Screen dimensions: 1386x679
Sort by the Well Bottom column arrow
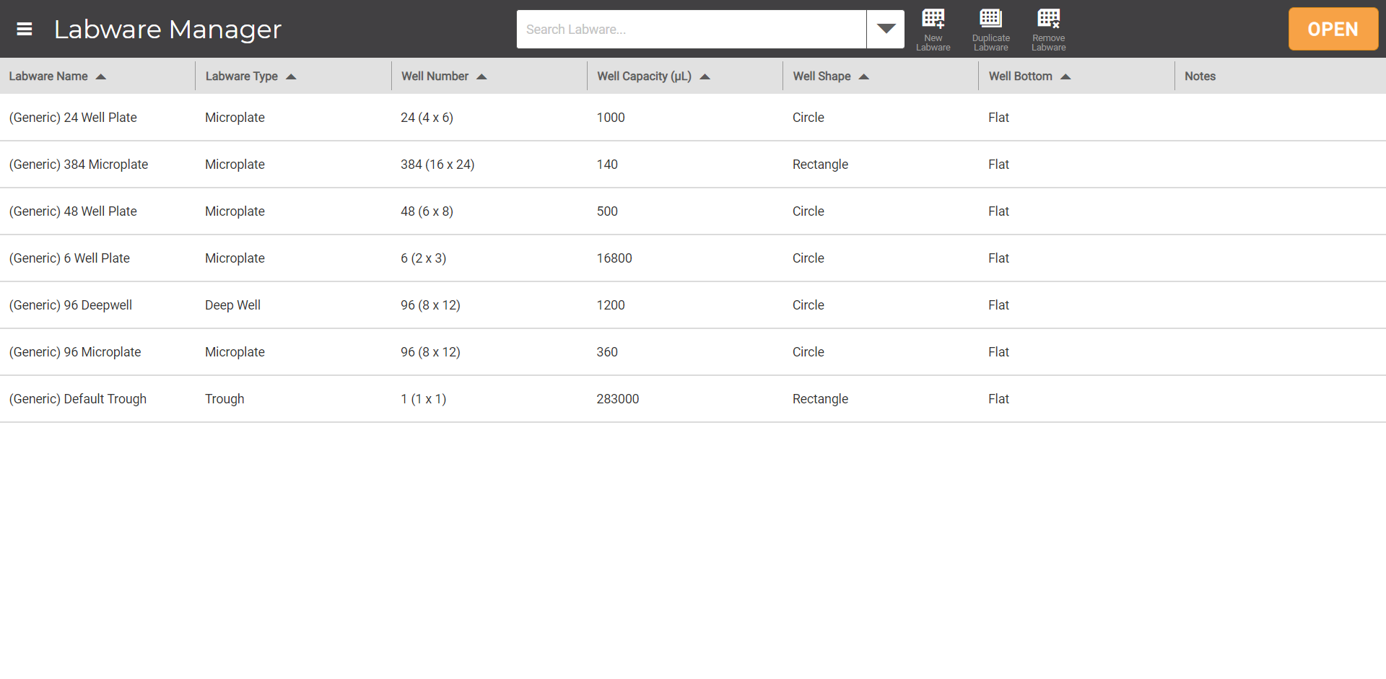[1068, 76]
